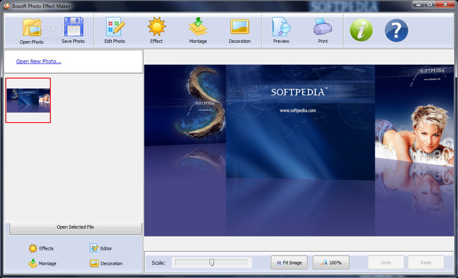Screen dimensions: 458x278
Task: Choose Decoration in the lower-left panel
Action: (106, 263)
